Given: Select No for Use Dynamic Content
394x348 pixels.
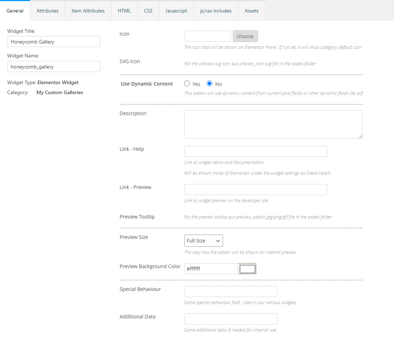Looking at the screenshot, I should coord(209,83).
